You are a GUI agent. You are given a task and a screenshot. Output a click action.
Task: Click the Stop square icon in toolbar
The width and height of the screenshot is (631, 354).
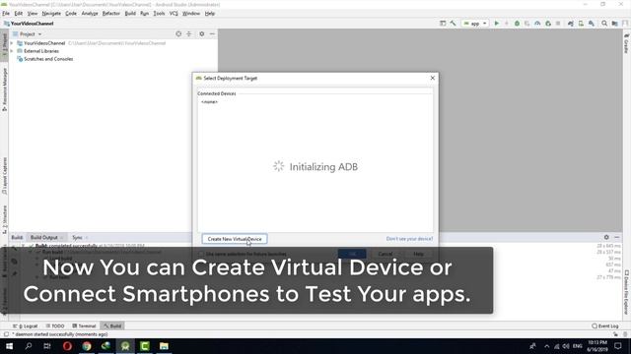[x=558, y=24]
